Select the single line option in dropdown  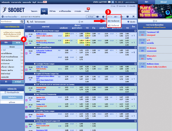tap(114, 25)
